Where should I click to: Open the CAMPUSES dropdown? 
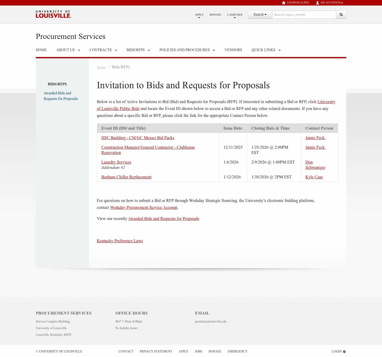tap(235, 15)
